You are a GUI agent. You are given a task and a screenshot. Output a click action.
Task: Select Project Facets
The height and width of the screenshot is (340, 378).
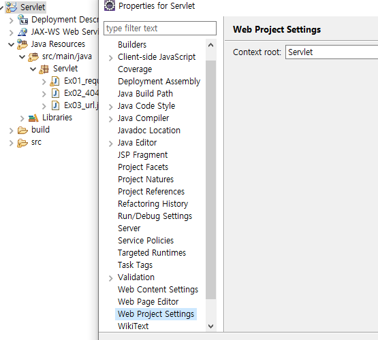coord(143,167)
